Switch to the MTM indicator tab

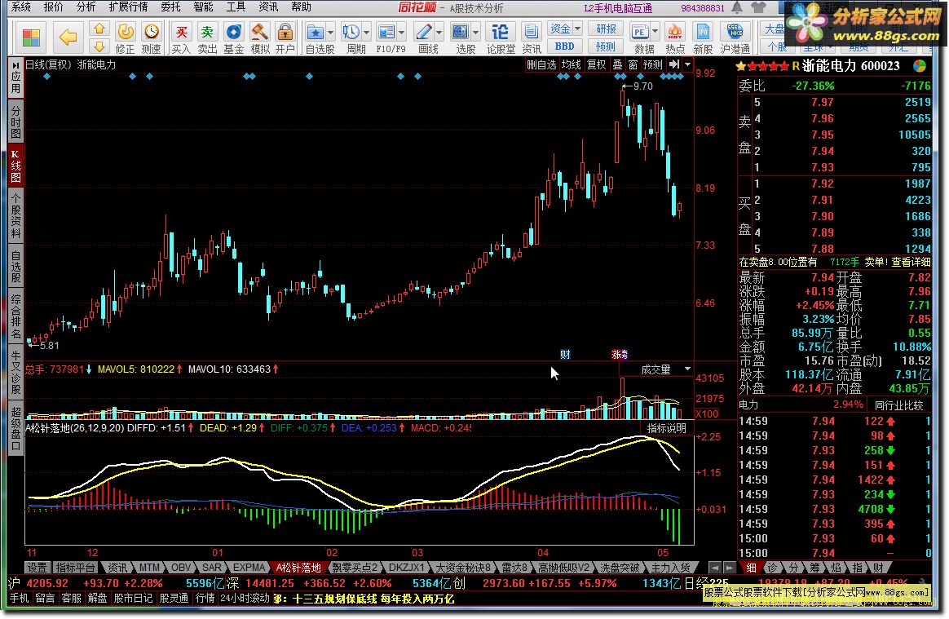pyautogui.click(x=149, y=568)
